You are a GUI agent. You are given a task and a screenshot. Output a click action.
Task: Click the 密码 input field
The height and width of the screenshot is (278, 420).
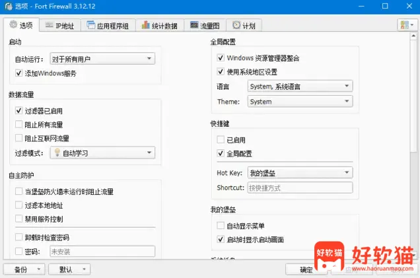click(102, 252)
